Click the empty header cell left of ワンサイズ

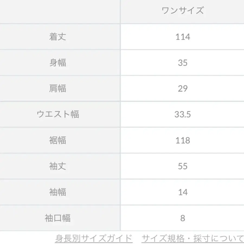click(x=60, y=11)
